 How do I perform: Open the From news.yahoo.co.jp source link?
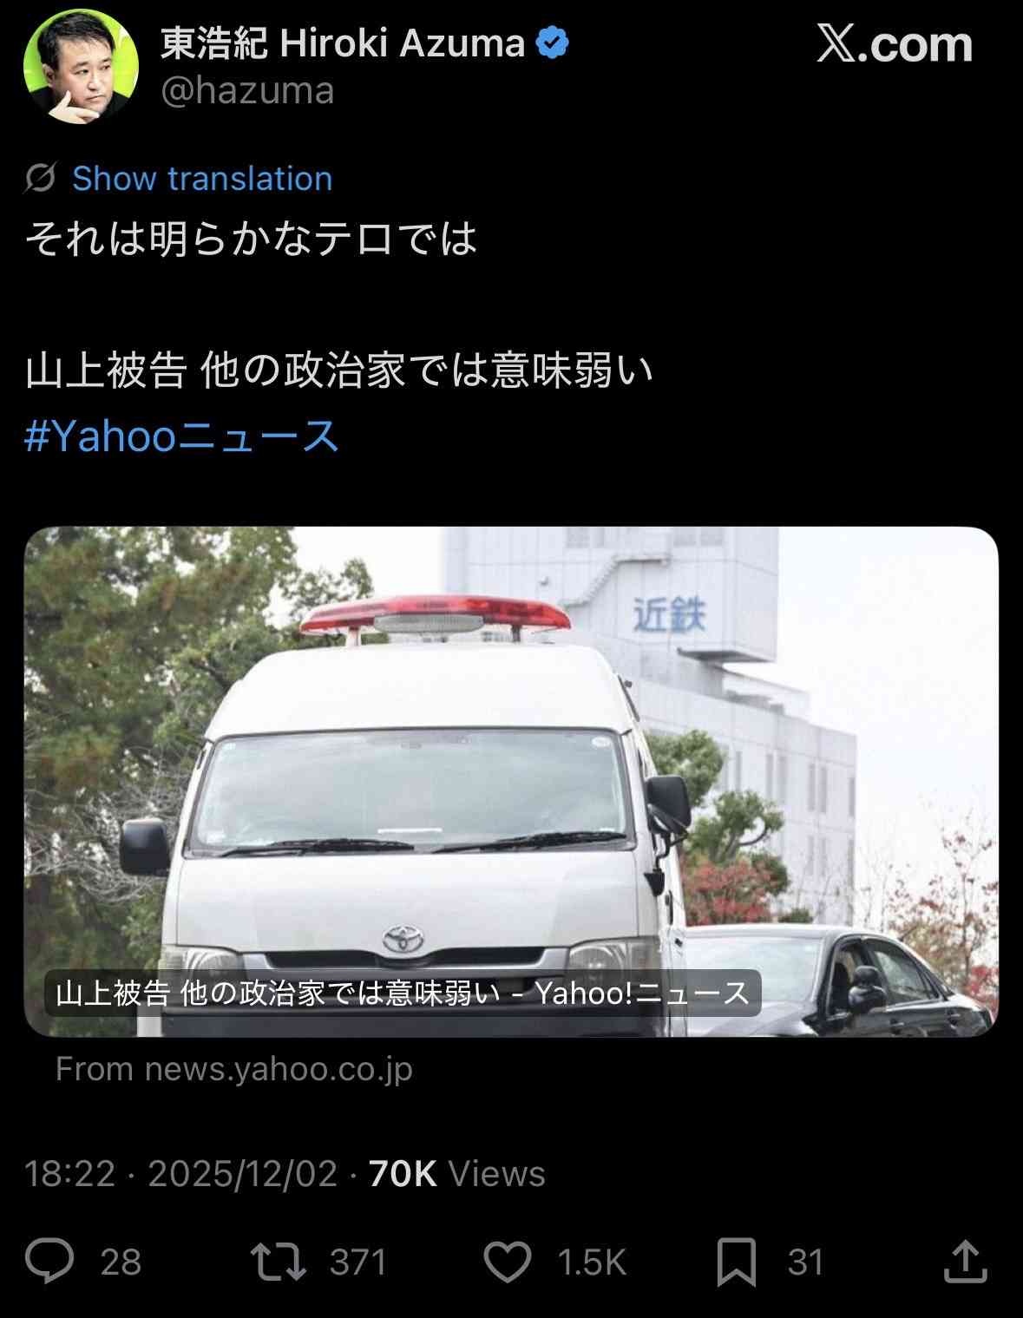[x=233, y=1069]
